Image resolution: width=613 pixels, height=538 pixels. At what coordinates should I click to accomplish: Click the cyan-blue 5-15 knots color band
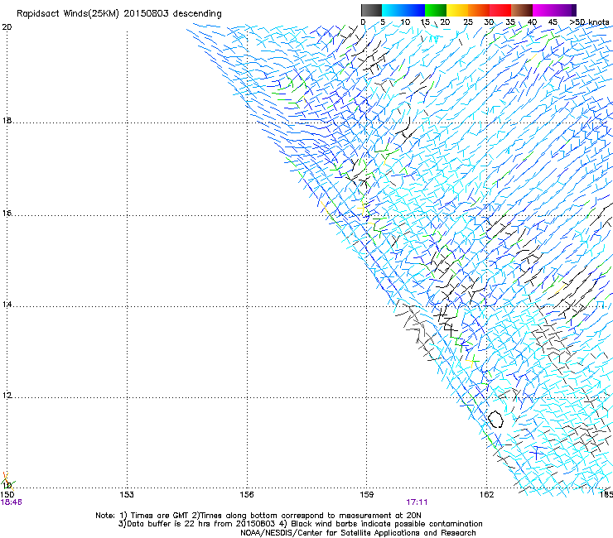point(403,10)
